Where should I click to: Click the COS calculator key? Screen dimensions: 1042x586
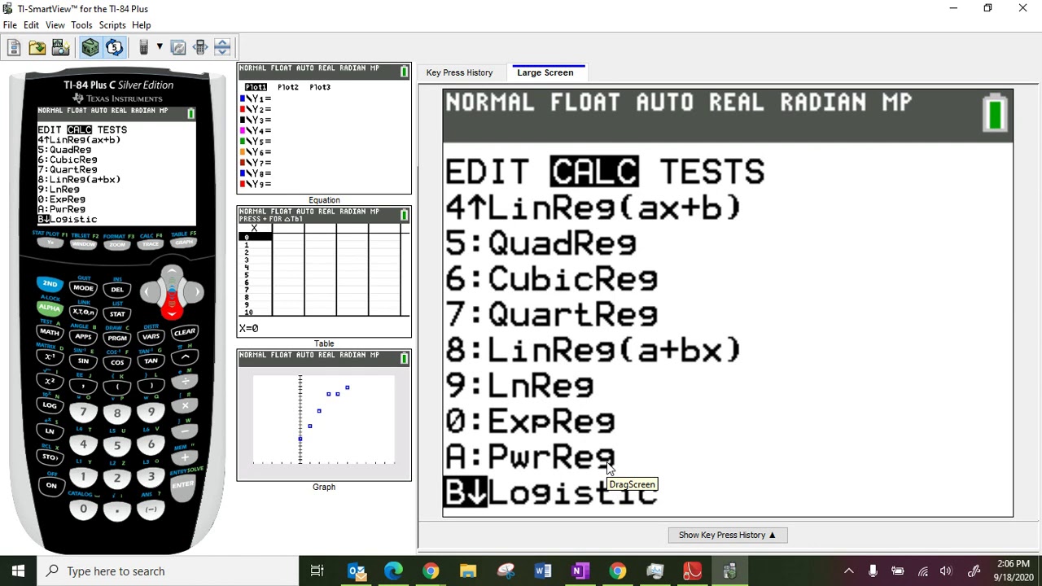point(117,362)
